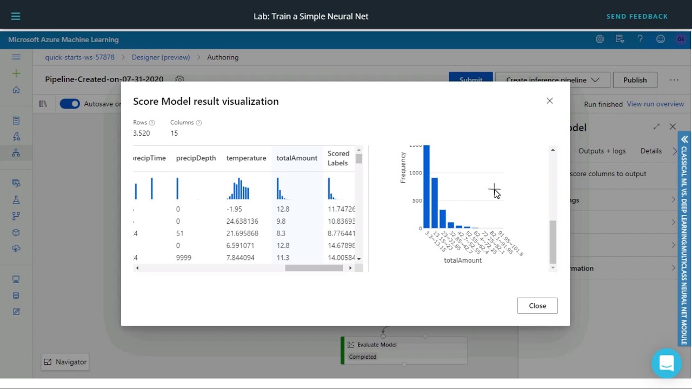Screen dimensions: 692x389
Task: Open the Navigator panel button
Action: 65,362
